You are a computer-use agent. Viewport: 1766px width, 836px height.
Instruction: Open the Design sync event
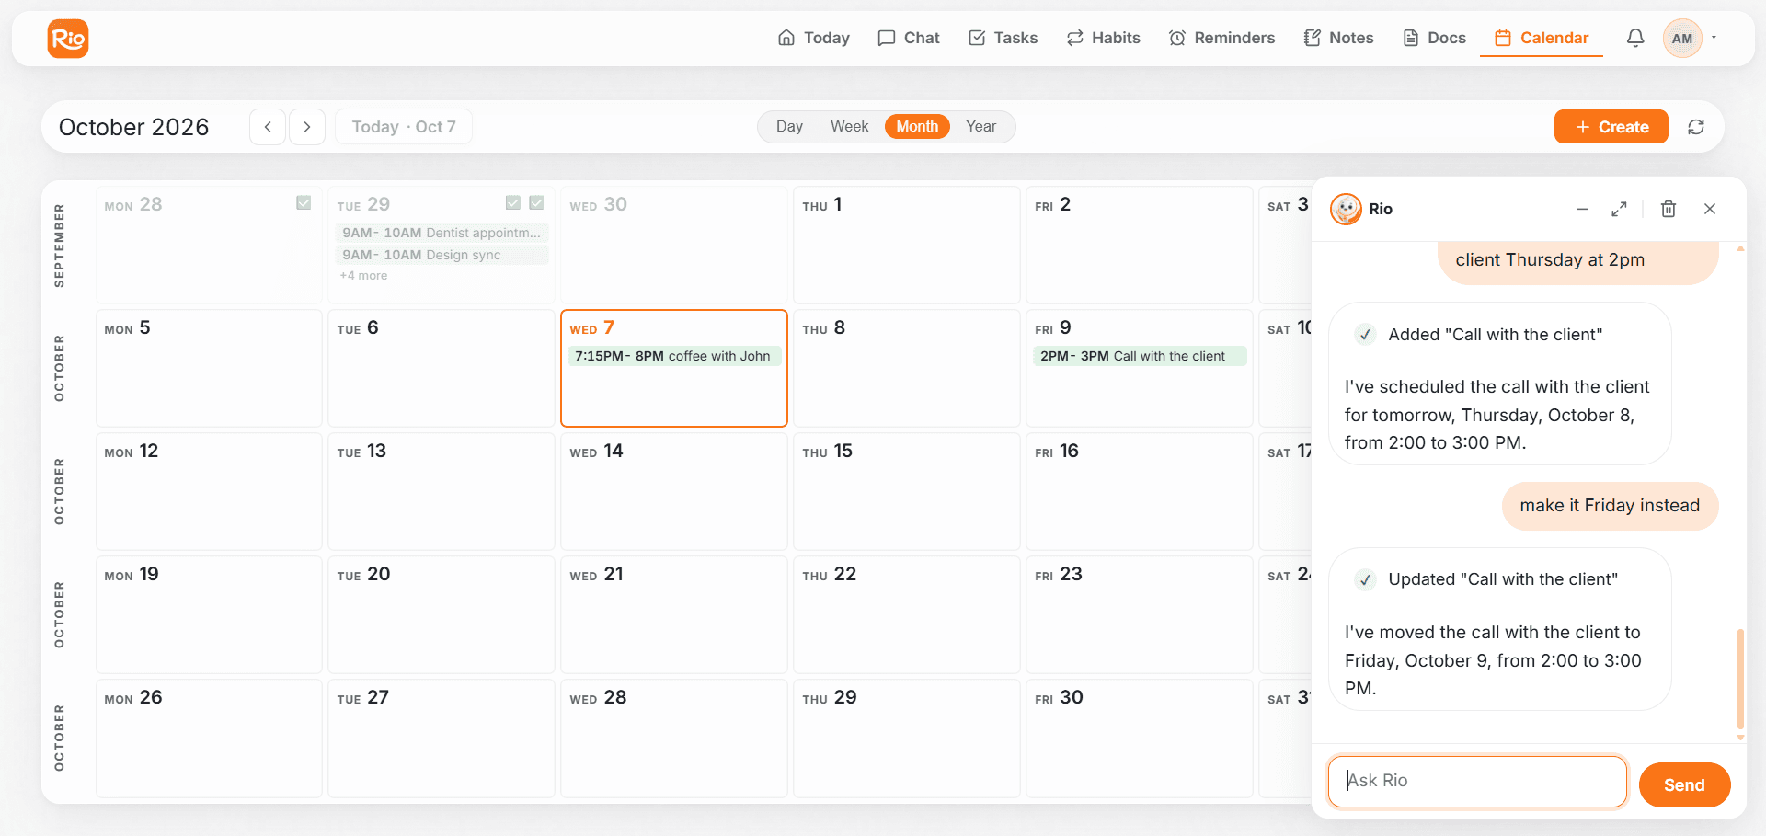pos(441,255)
